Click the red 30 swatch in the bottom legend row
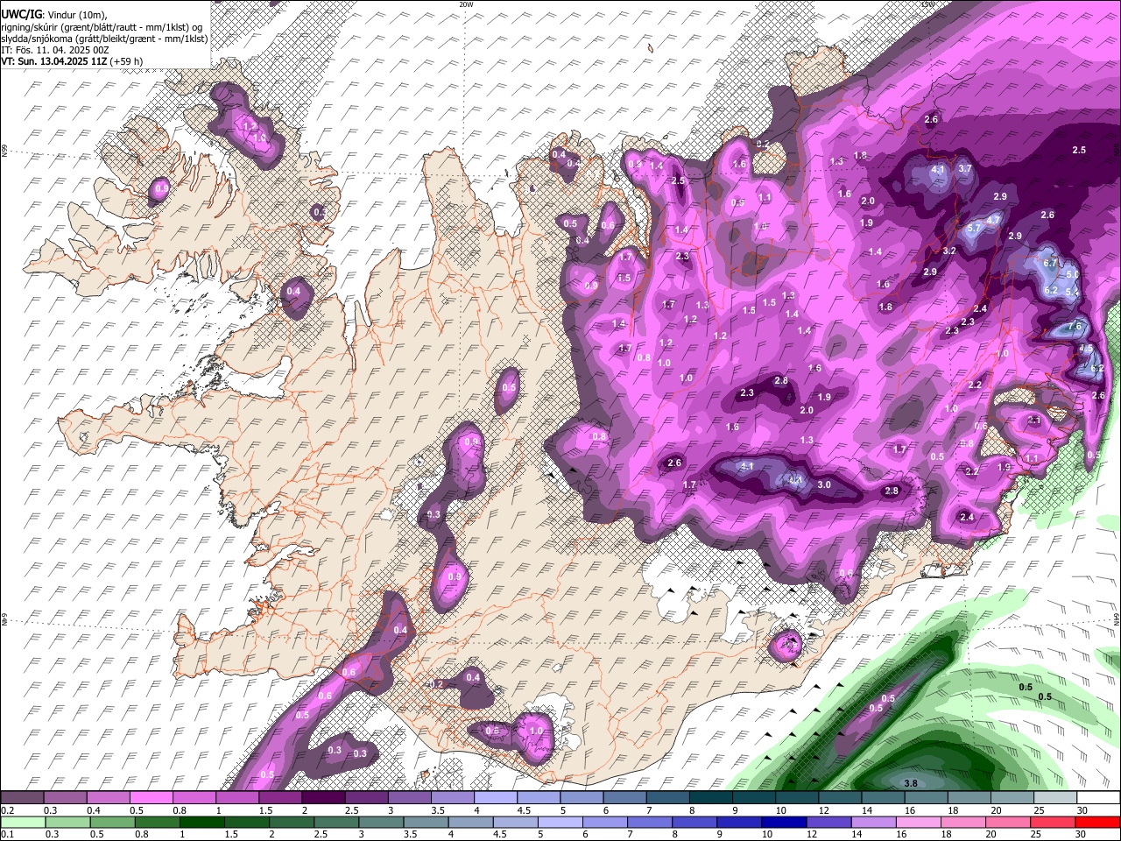This screenshot has width=1121, height=841. pos(1096,822)
